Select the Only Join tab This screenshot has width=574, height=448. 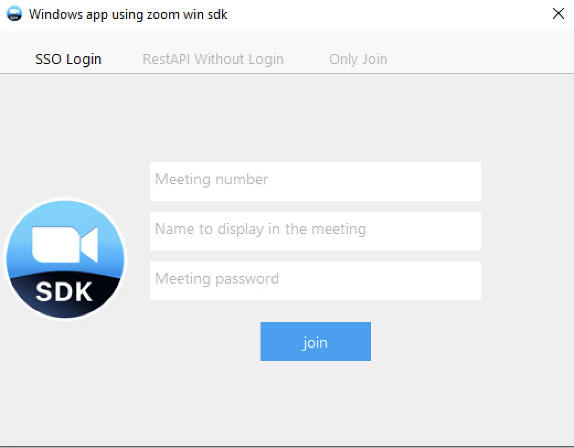(x=358, y=59)
